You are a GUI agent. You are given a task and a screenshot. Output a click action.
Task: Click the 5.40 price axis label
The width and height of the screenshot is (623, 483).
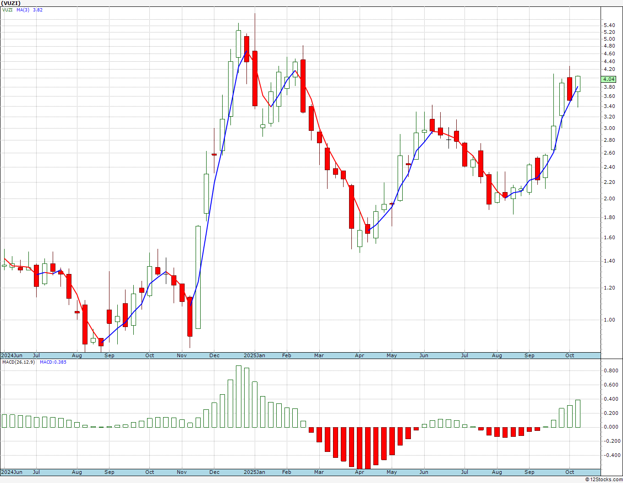(x=609, y=25)
